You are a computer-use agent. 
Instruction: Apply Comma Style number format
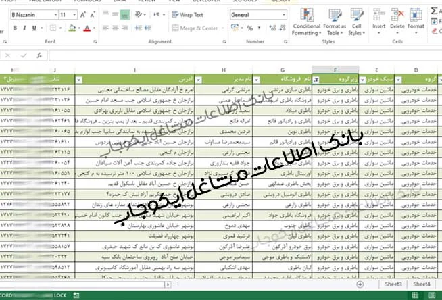[259, 28]
